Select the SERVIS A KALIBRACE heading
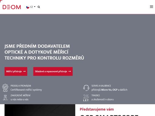The height and width of the screenshot is (116, 155). tap(101, 86)
